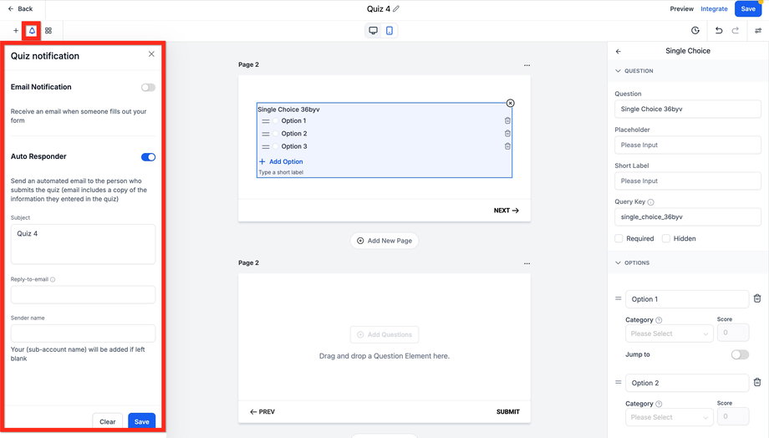769x438 pixels.
Task: Open the quiz notification bell icon
Action: tap(32, 30)
